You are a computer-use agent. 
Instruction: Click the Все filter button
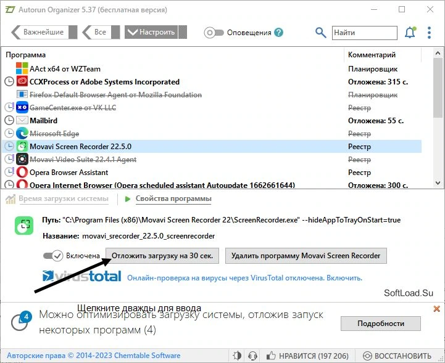click(x=96, y=32)
